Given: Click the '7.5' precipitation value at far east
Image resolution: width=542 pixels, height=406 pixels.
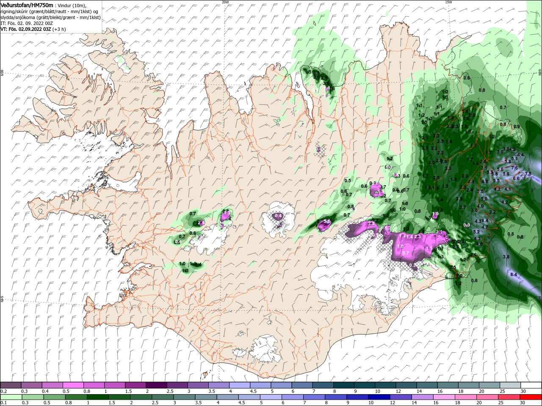Looking at the screenshot, I should pyautogui.click(x=528, y=174).
